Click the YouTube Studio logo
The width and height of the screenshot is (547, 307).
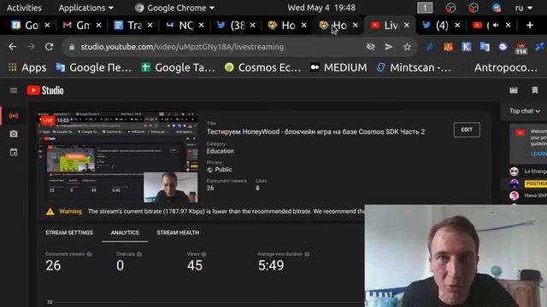[45, 90]
